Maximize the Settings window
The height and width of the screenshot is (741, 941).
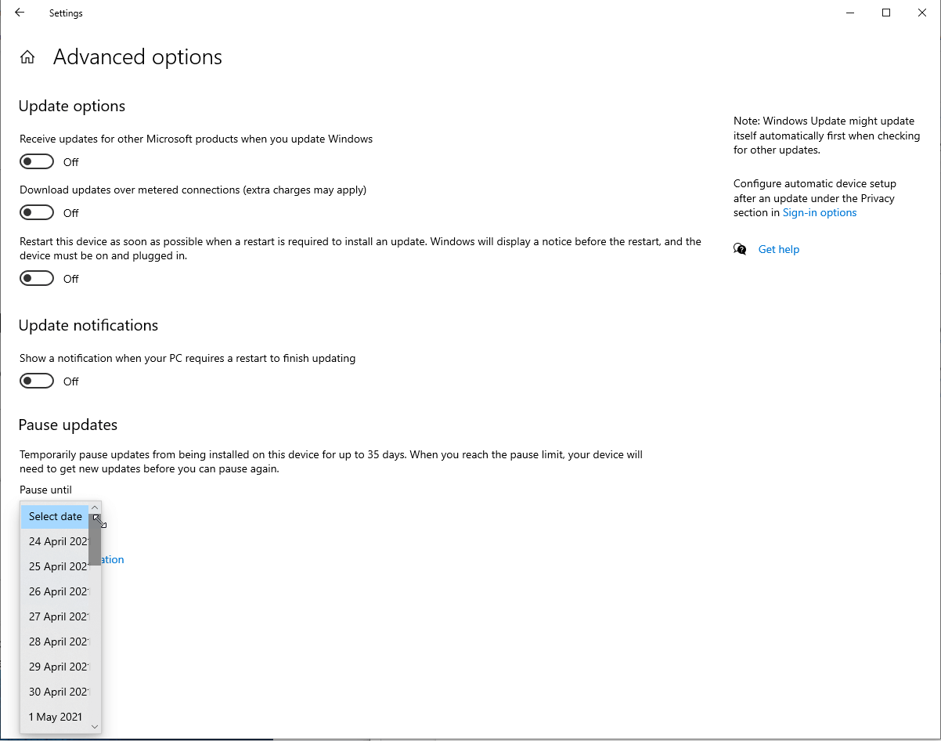(886, 13)
